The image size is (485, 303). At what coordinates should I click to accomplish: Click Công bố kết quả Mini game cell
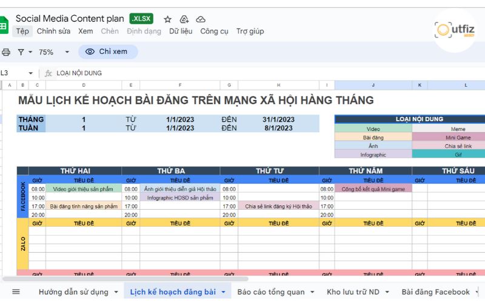pos(373,189)
